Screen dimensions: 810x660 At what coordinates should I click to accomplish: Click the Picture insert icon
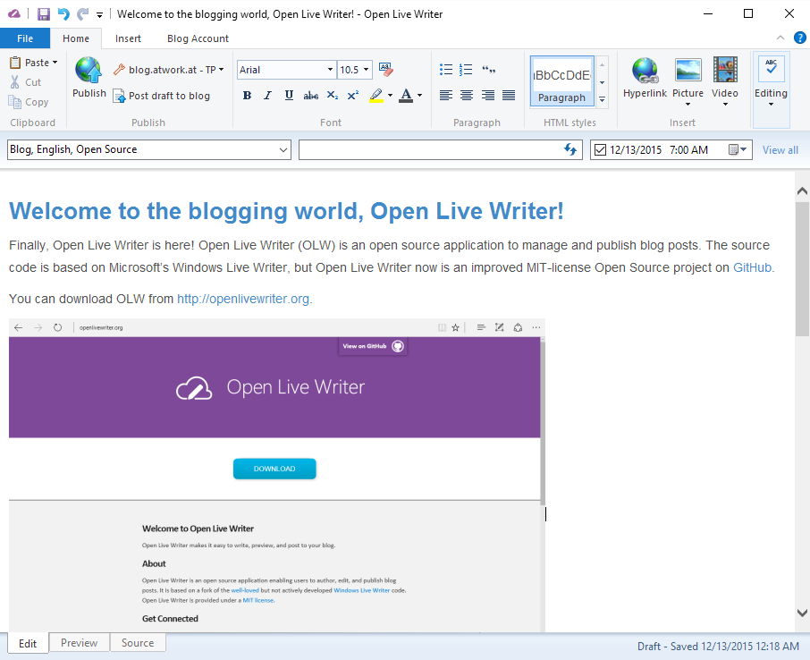coord(688,71)
